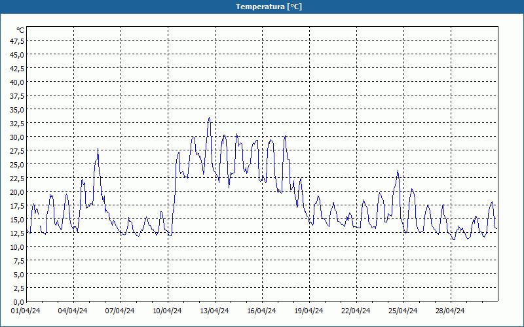Select the 12,5 y-axis label

[x=17, y=233]
